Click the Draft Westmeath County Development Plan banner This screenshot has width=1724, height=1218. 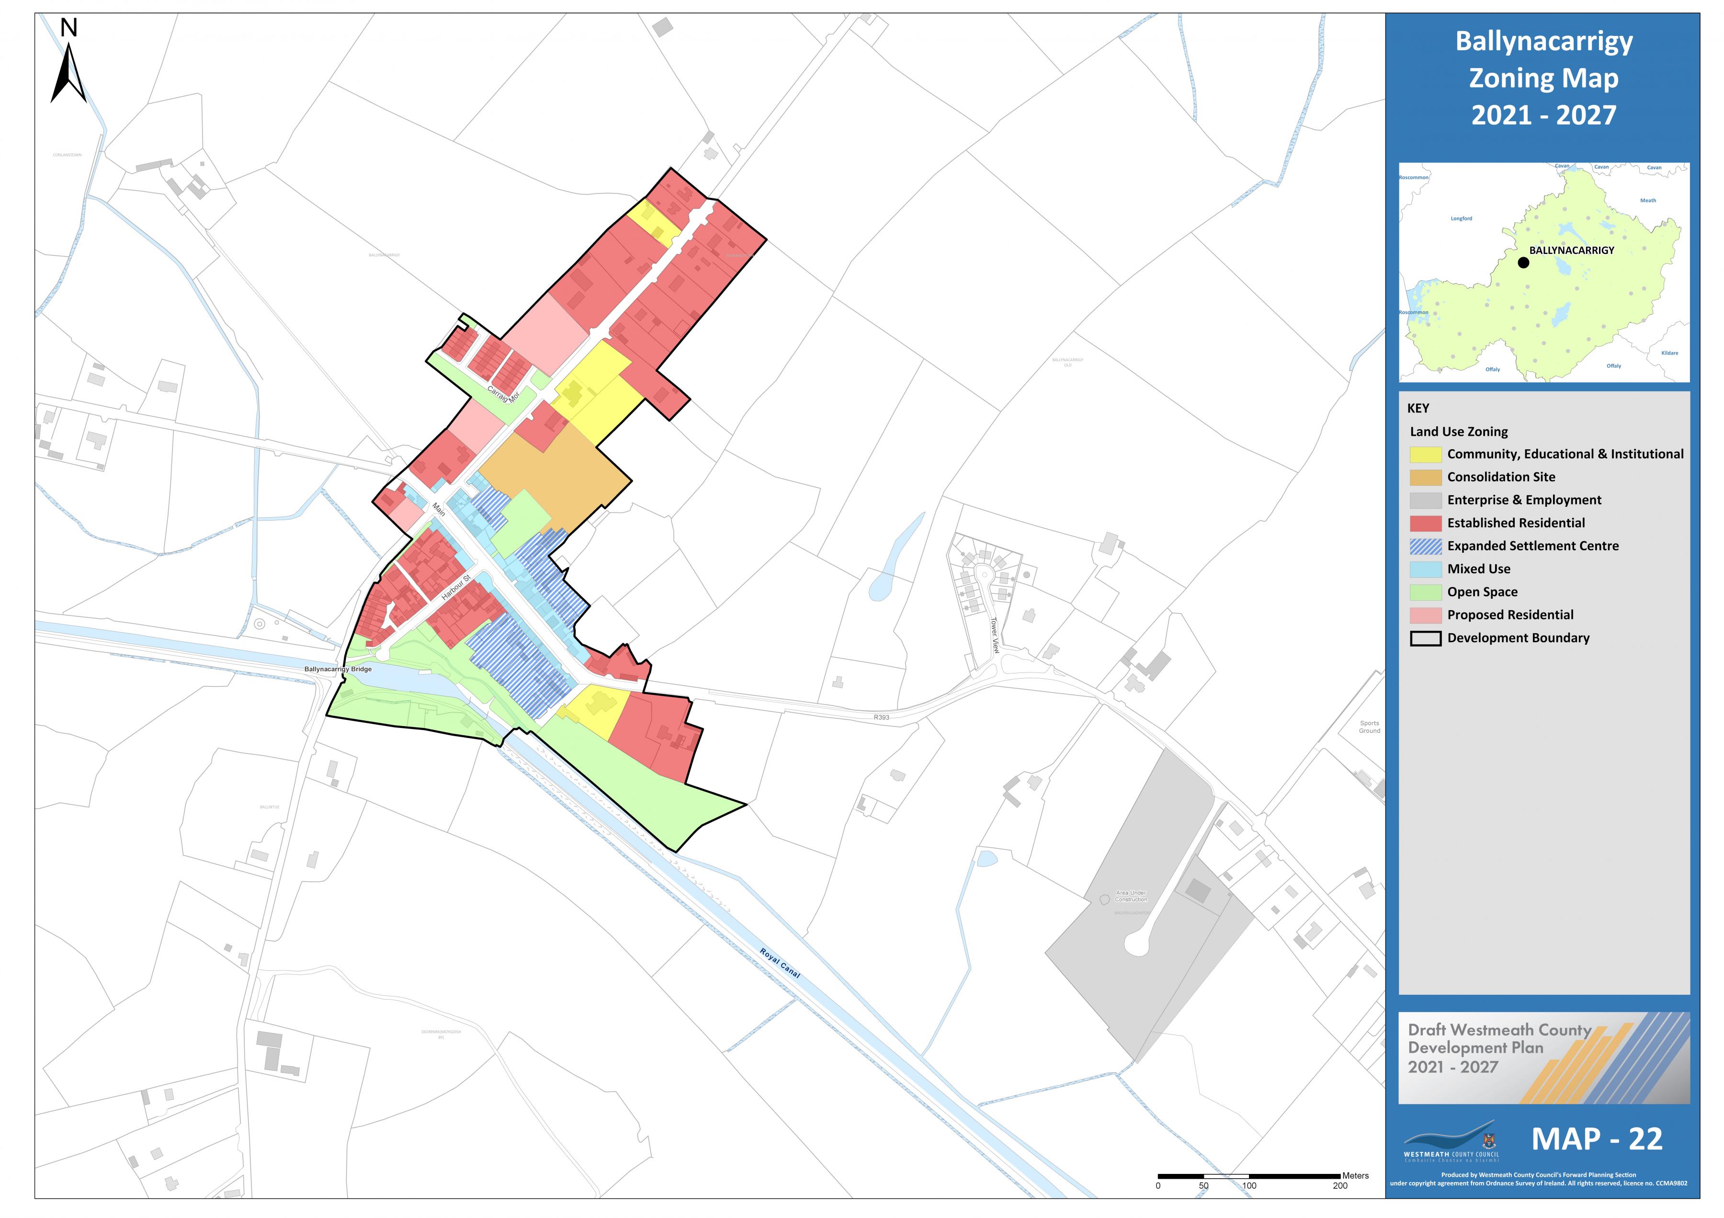click(1544, 1057)
